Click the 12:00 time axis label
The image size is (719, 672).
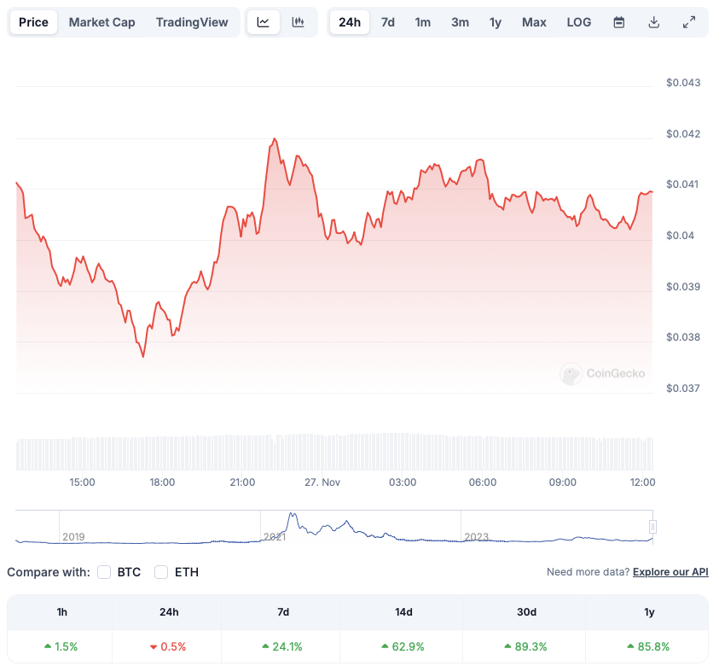642,482
